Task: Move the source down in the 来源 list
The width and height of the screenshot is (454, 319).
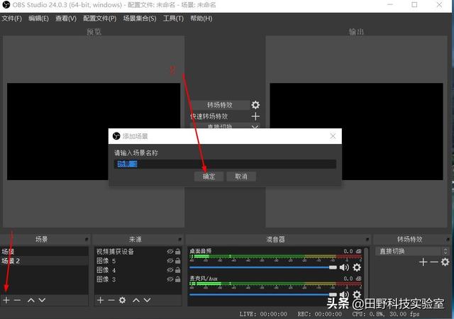Action: coord(147,300)
